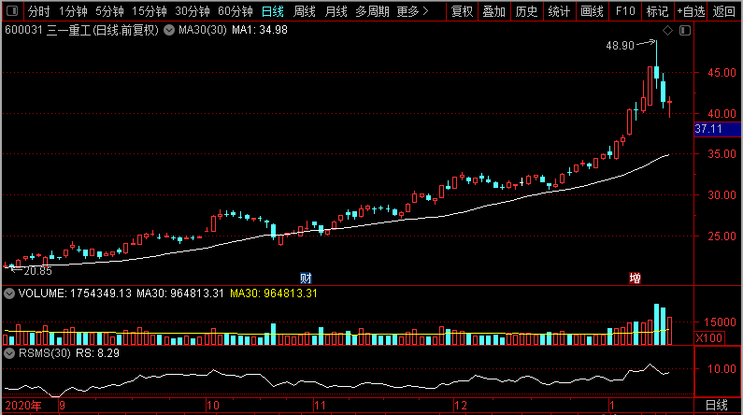743x415 pixels.
Task: Click the 财 financial report marker
Action: coord(307,279)
